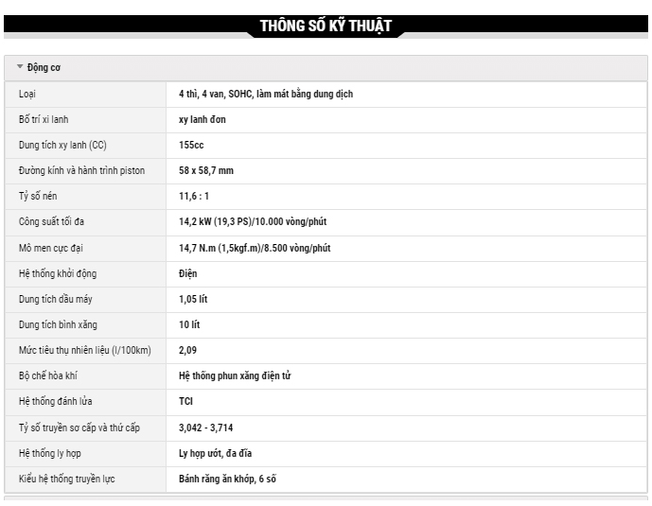The image size is (652, 506).
Task: Select the Kiểu hệ thống truyền lực label
Action: coord(67,479)
